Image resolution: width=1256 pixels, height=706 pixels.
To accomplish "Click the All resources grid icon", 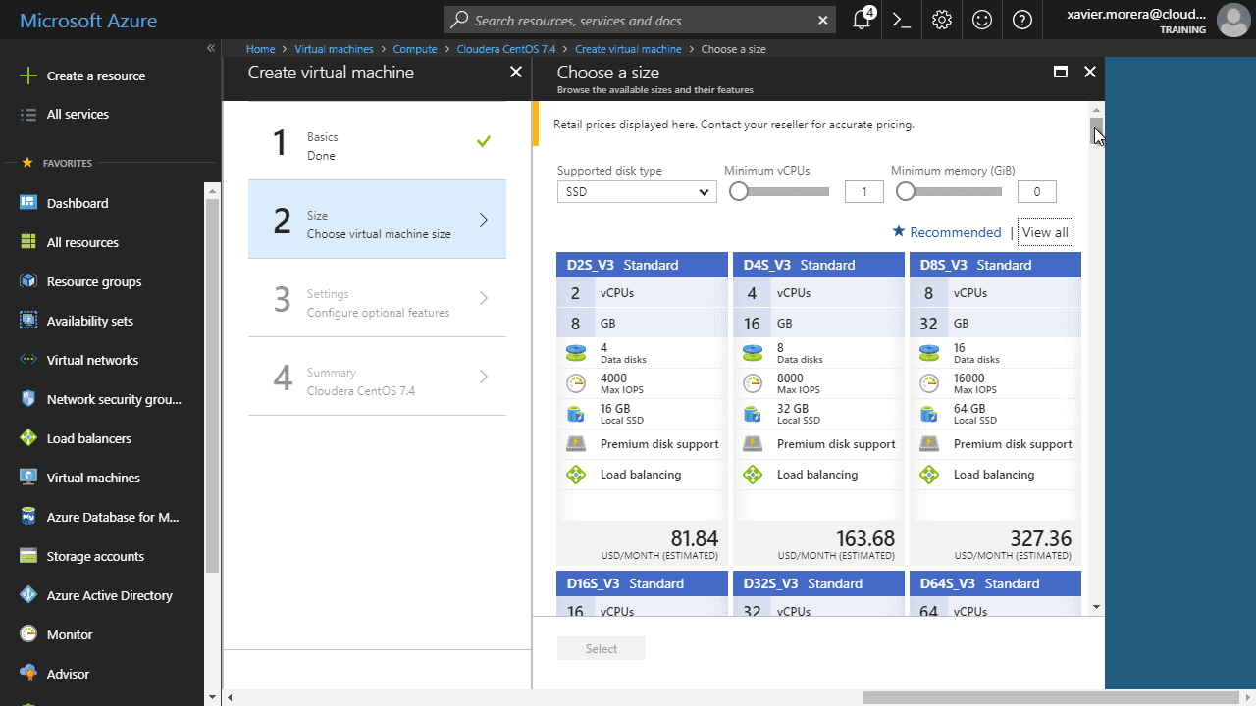I will click(x=28, y=242).
